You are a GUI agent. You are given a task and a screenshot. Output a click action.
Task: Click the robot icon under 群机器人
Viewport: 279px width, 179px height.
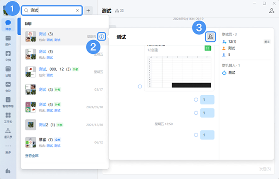coord(224,73)
